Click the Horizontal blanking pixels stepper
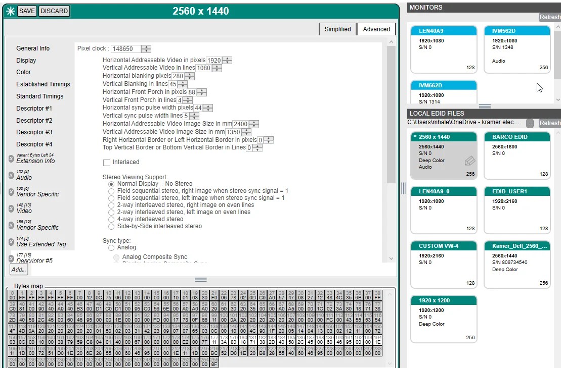The height and width of the screenshot is (368, 561). [190, 76]
